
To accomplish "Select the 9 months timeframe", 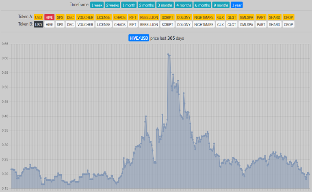I will click(221, 5).
